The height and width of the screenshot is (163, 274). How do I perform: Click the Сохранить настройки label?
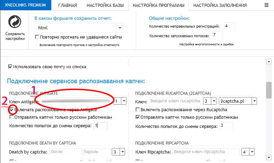[15, 36]
